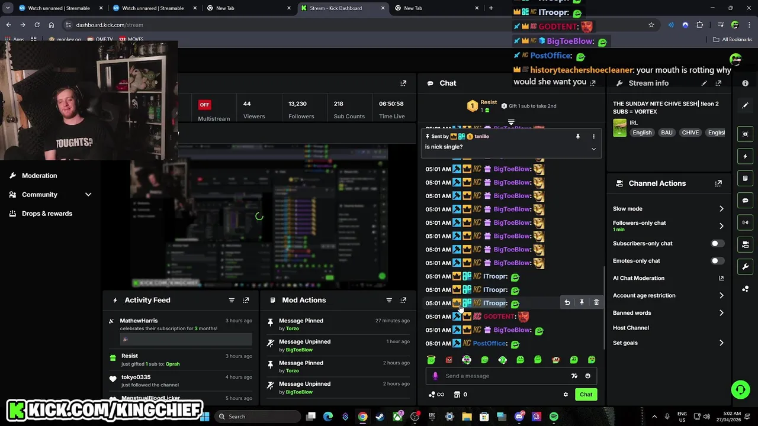Image resolution: width=758 pixels, height=426 pixels.
Task: Switch to the last New Tab
Action: tap(437, 8)
